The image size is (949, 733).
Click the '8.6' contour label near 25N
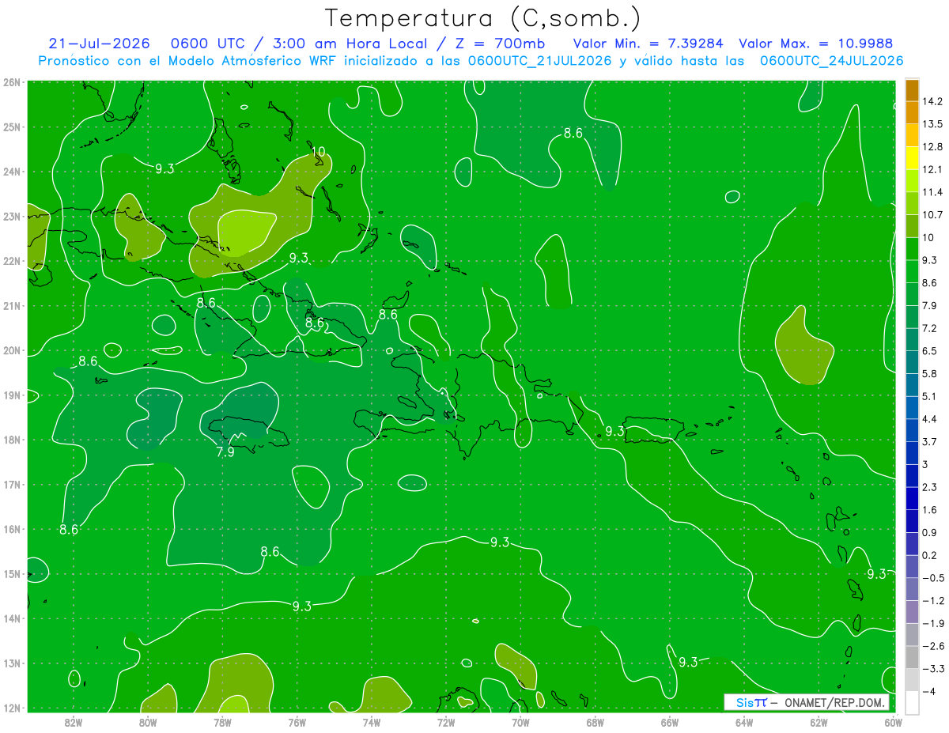click(x=573, y=134)
